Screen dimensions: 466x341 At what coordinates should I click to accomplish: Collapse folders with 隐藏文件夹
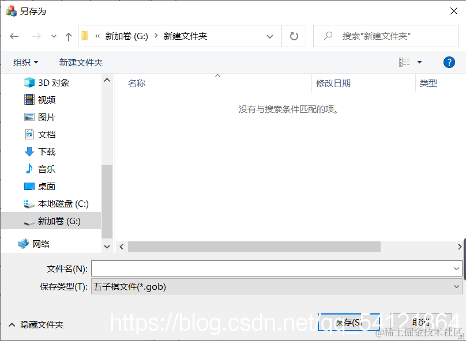(x=36, y=324)
